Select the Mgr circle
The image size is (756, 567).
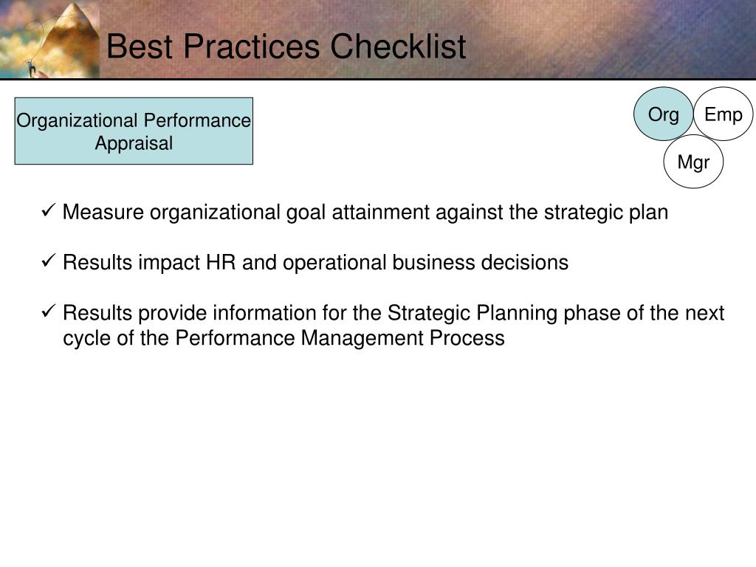point(693,162)
